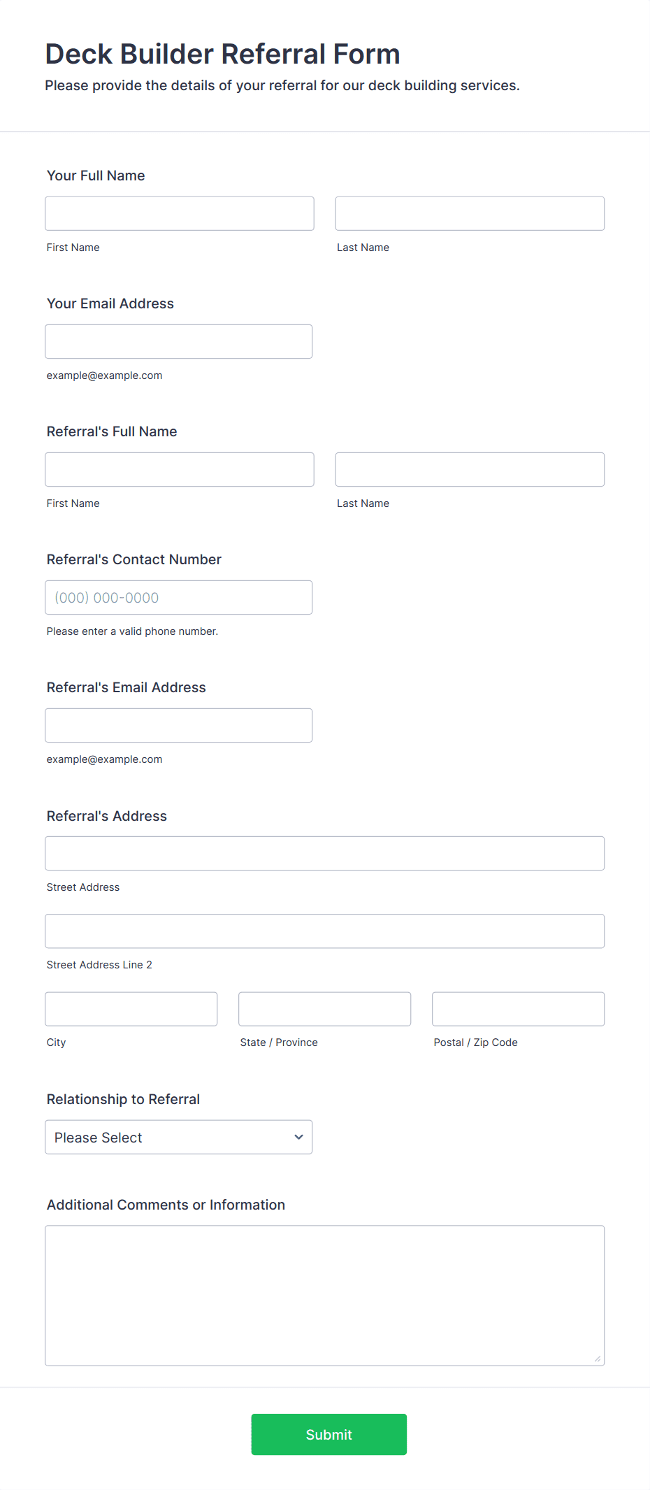Select the Your Email Address input

tap(179, 341)
